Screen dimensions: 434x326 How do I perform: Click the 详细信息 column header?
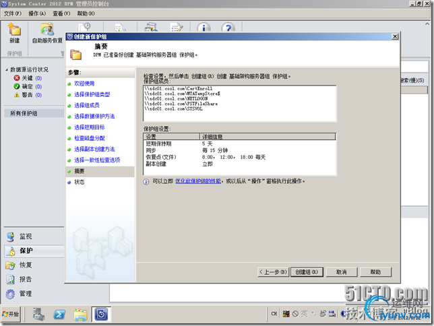(268, 137)
